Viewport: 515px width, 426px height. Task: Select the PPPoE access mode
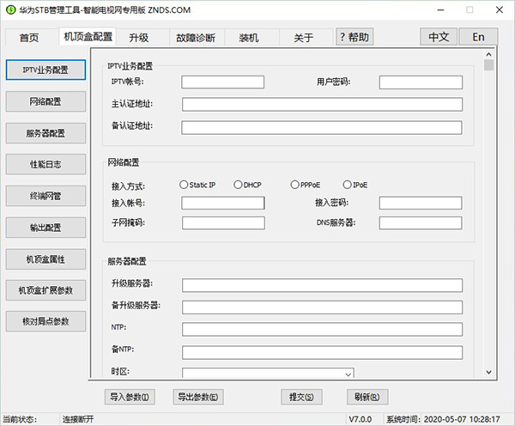(x=294, y=185)
